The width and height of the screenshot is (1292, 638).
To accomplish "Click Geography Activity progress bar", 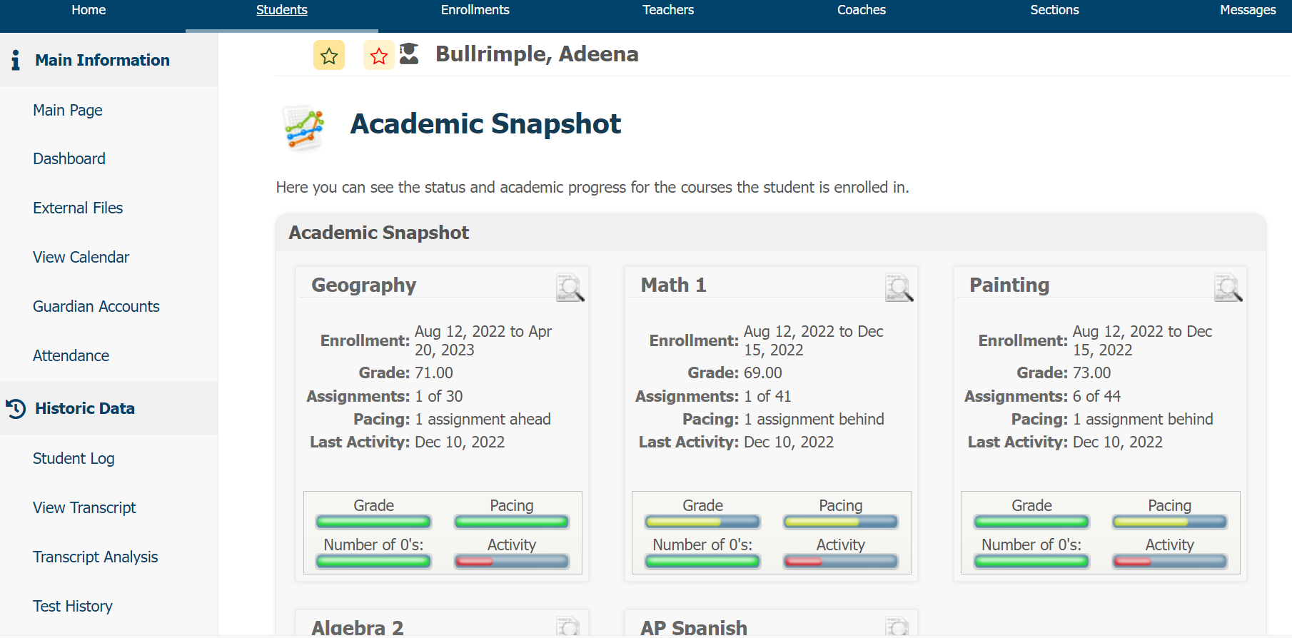I will 511,562.
